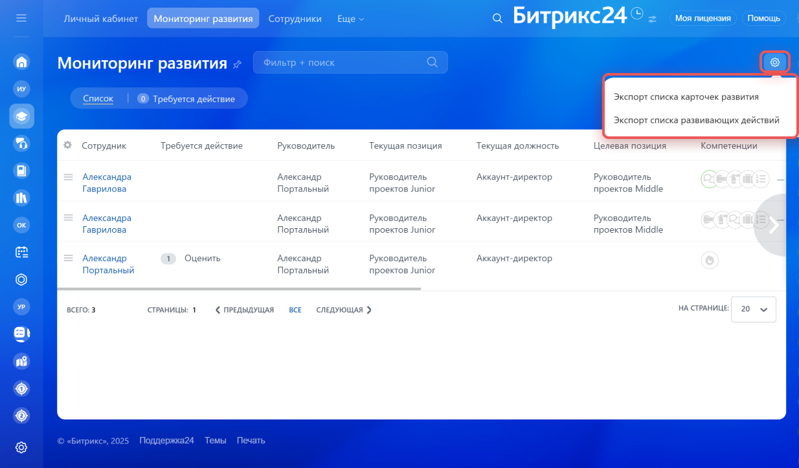Click the Фильтр + поиск field

point(343,63)
